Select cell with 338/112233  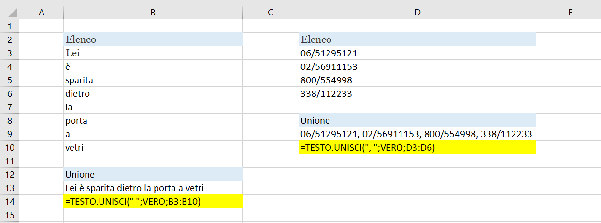[417, 93]
